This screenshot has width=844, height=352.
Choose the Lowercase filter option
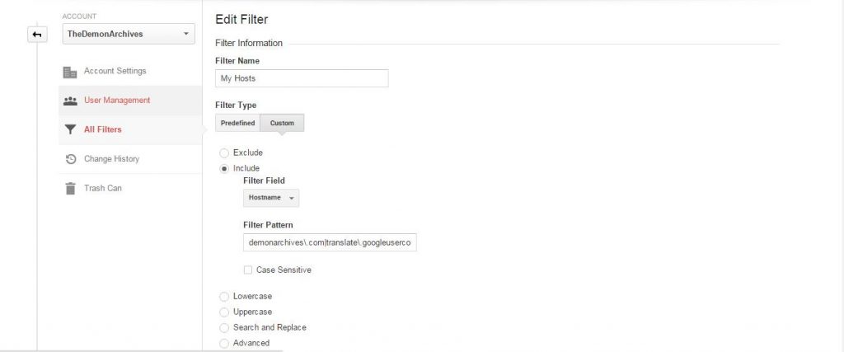point(224,297)
